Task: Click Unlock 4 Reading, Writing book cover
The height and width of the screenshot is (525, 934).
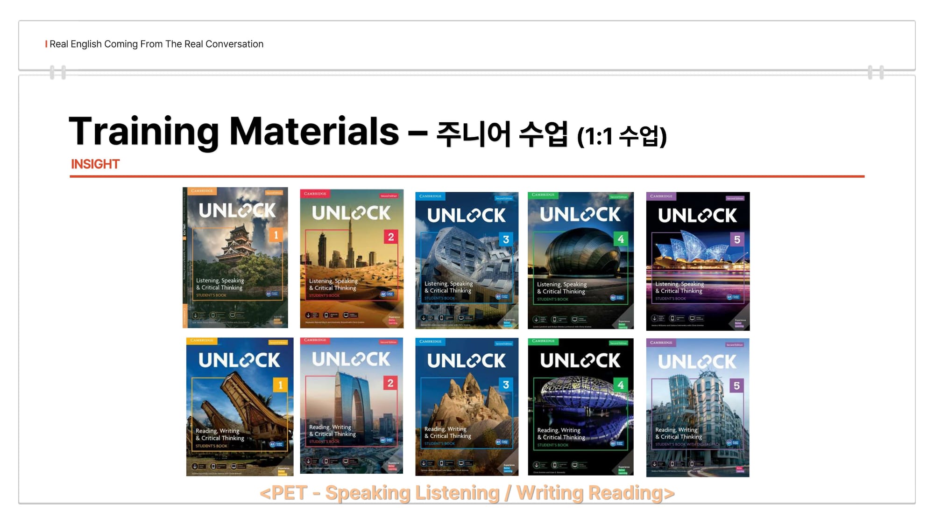Action: [x=580, y=407]
